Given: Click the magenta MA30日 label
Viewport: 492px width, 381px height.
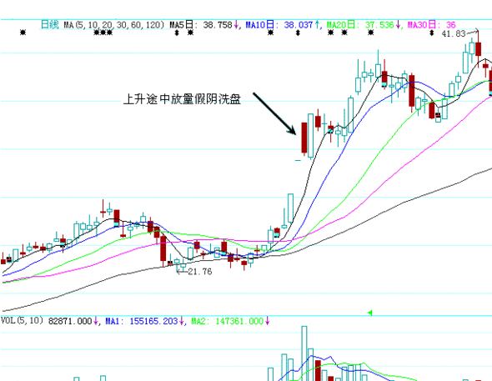Looking at the screenshot, I should coord(431,25).
